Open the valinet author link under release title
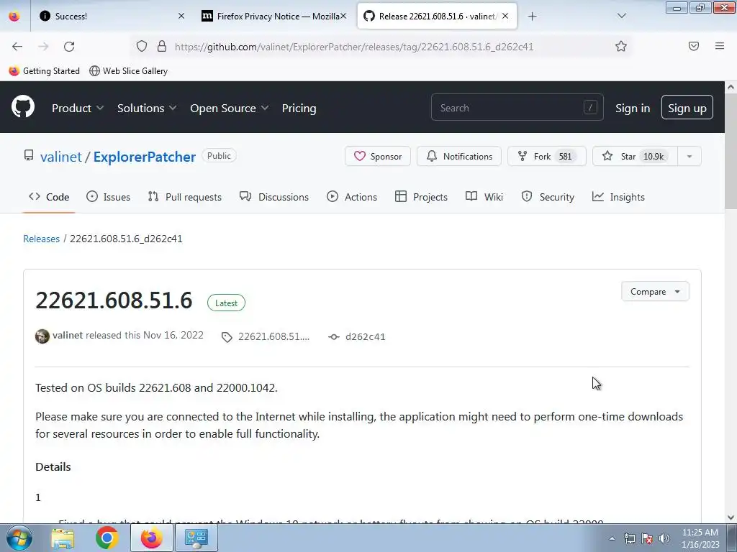 point(68,335)
